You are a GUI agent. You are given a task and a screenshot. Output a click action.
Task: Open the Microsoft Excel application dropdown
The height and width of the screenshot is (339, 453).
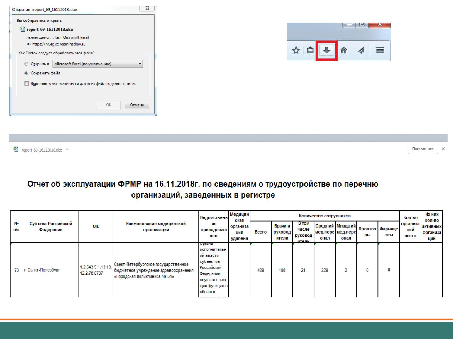[98, 64]
